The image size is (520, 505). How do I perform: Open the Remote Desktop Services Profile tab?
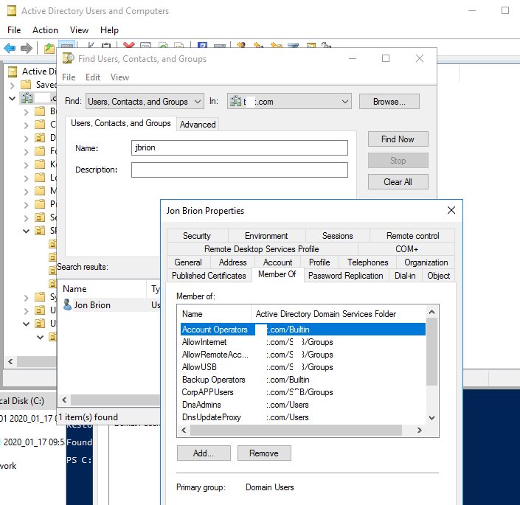(x=262, y=249)
